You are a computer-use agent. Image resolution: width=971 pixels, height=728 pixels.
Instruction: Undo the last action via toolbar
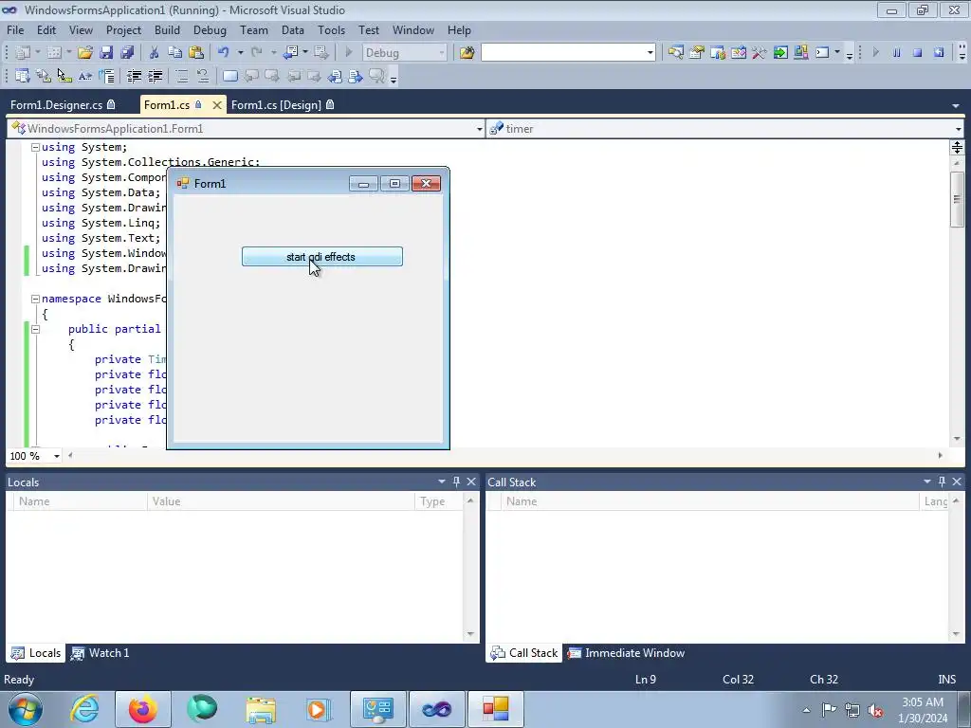[224, 53]
